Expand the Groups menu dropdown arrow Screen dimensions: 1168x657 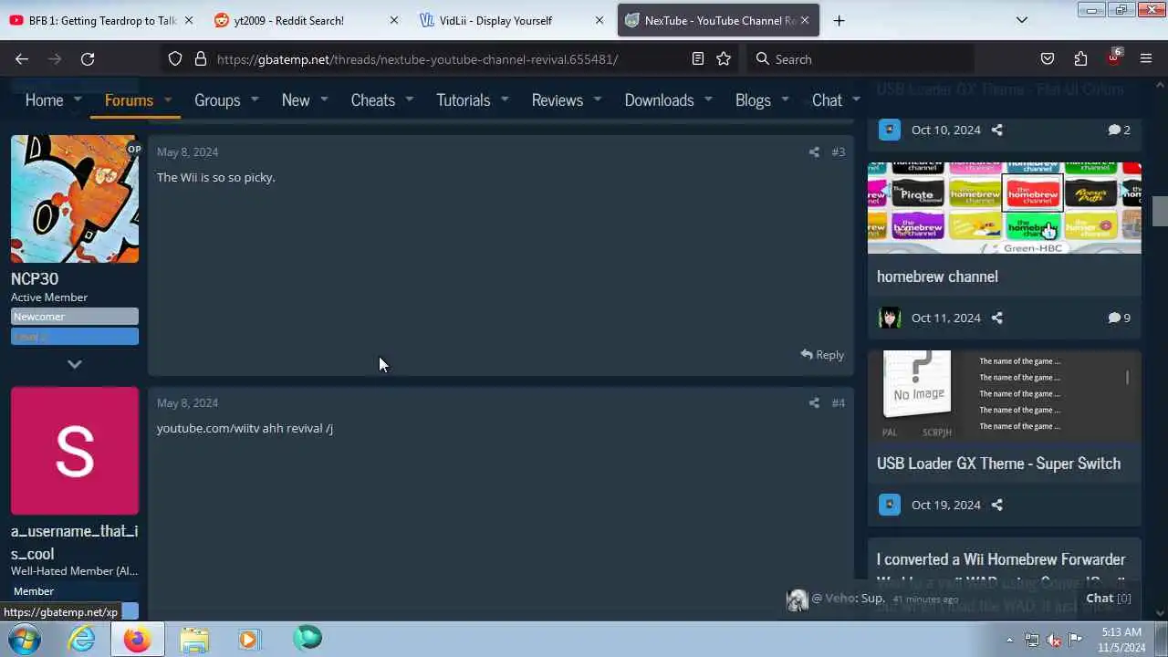coord(255,99)
